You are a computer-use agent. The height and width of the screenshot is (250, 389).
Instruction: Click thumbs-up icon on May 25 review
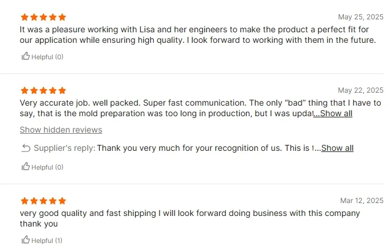coord(25,57)
